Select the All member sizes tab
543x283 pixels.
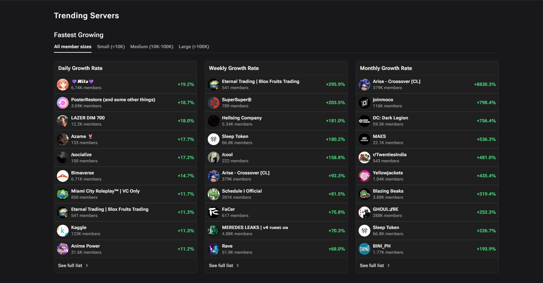coord(73,47)
